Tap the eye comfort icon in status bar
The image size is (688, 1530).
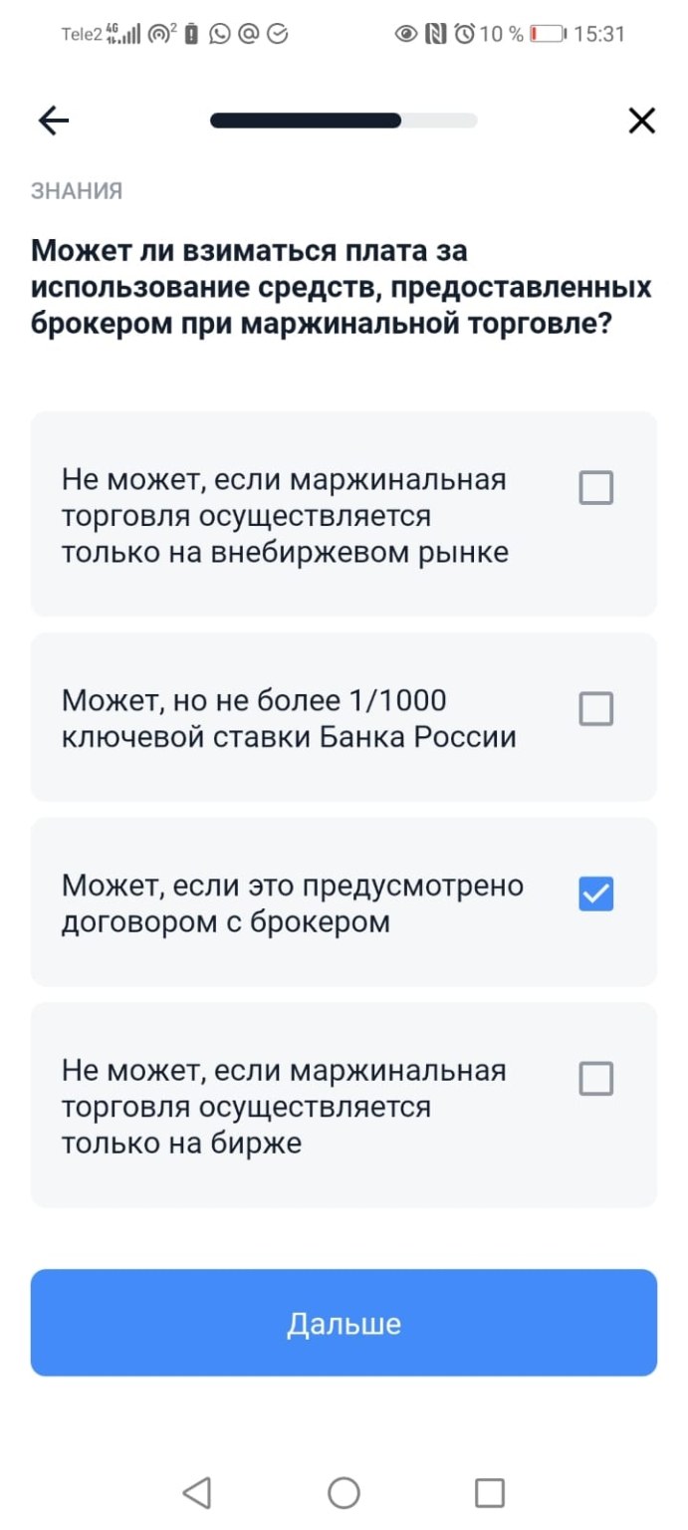(406, 33)
